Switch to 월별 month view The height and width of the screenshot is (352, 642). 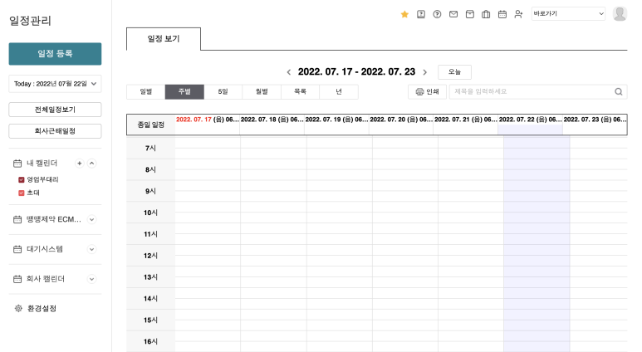[262, 92]
